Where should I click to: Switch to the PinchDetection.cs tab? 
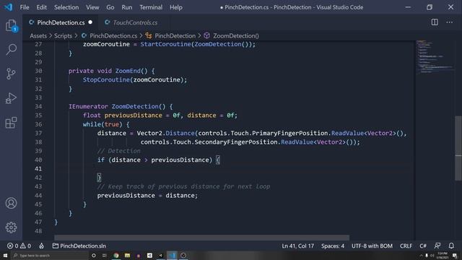point(61,22)
